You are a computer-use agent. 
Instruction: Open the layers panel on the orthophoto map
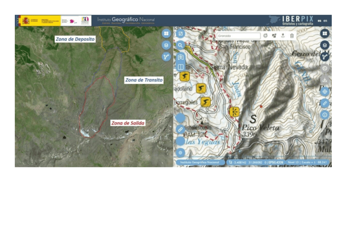point(166,45)
